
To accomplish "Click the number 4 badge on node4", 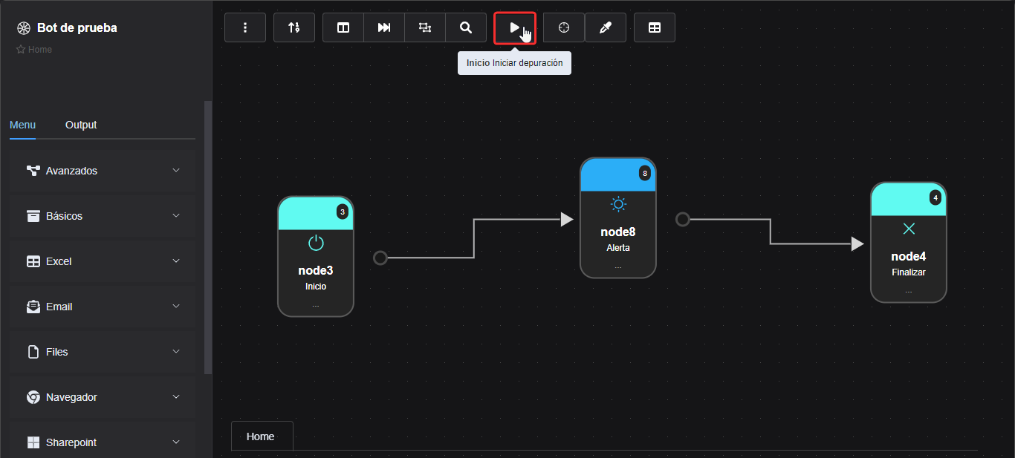I will point(935,197).
